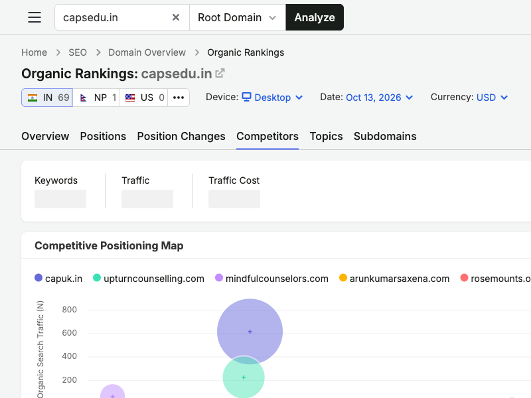Switch to the Topics tab

point(326,136)
